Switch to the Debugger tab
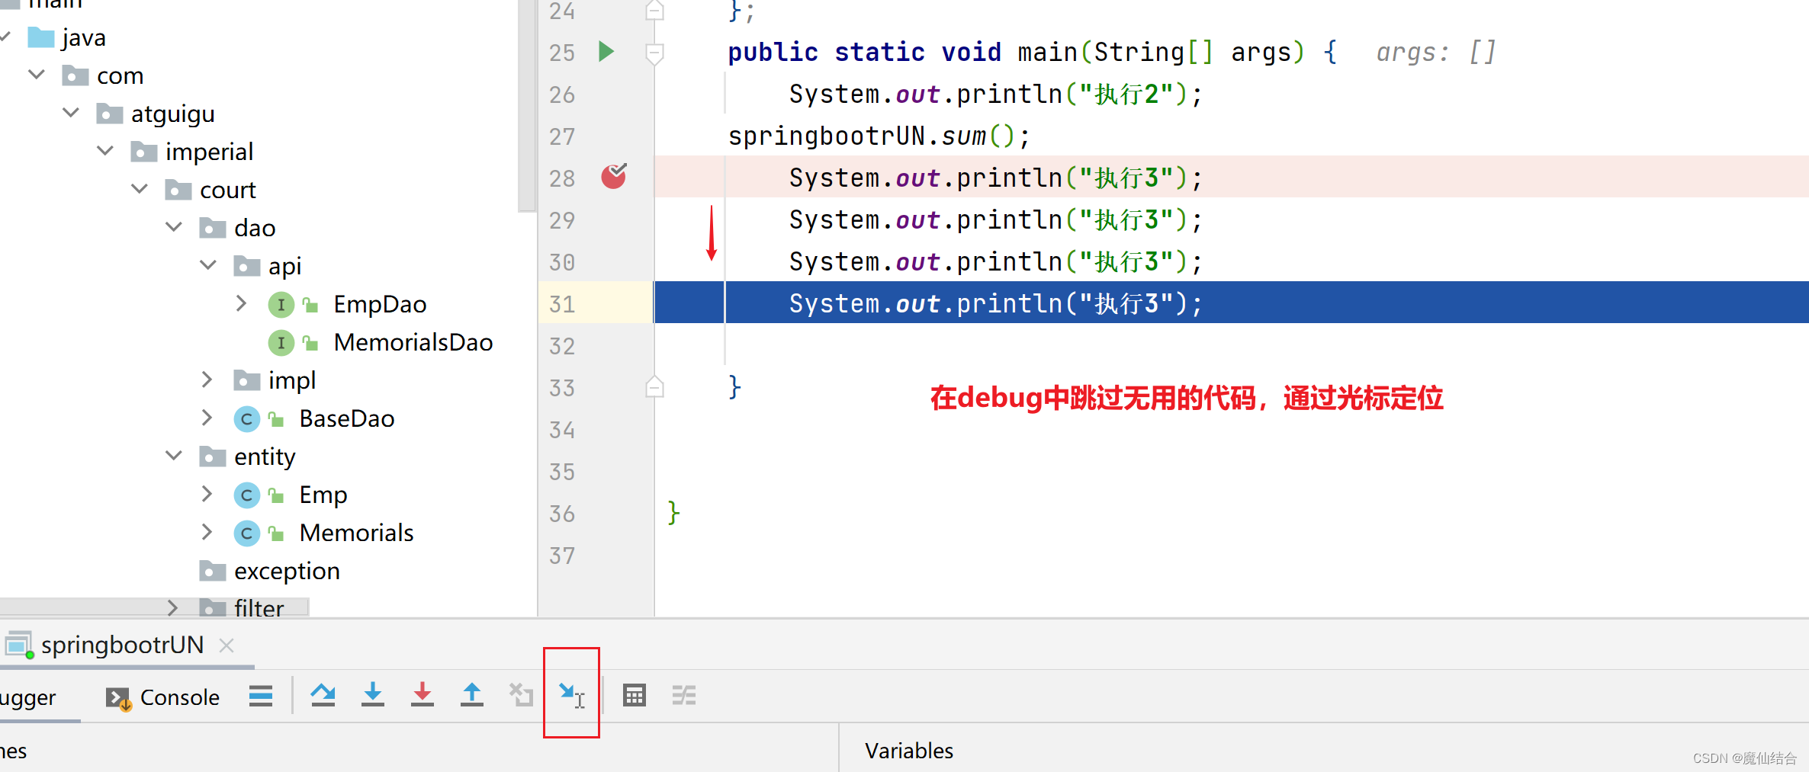The height and width of the screenshot is (772, 1809). pos(27,697)
